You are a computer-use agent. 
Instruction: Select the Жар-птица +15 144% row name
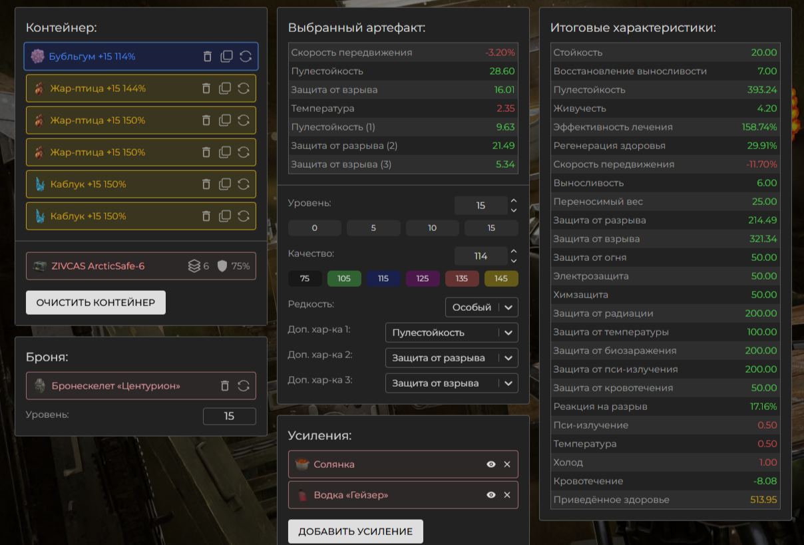coord(98,88)
